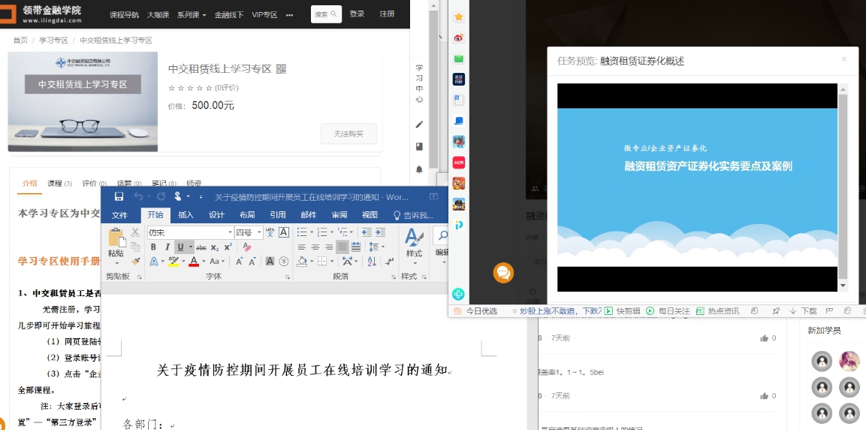Click the Save icon in Word

pyautogui.click(x=119, y=197)
